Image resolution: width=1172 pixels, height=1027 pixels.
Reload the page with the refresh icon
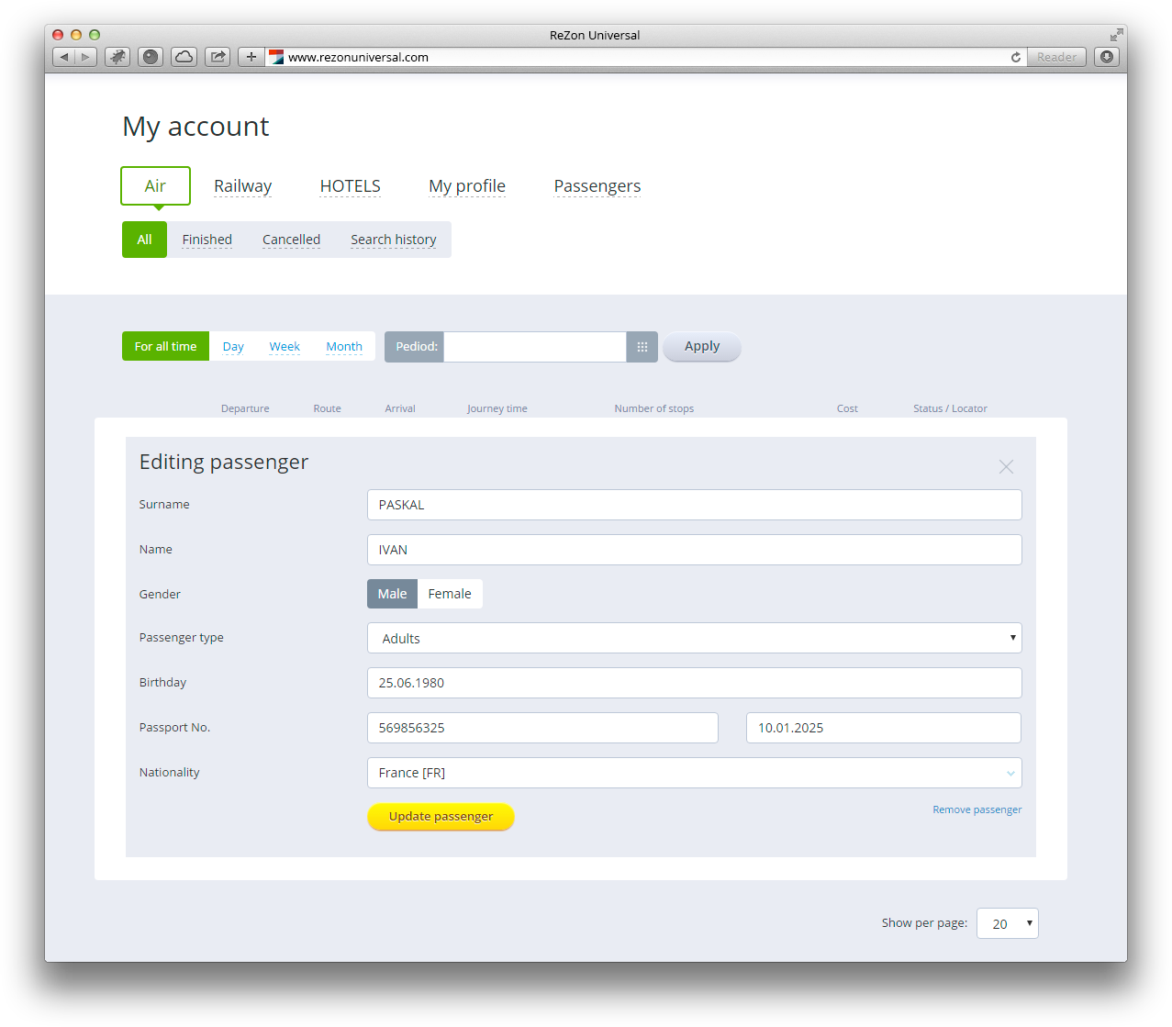(x=1016, y=57)
